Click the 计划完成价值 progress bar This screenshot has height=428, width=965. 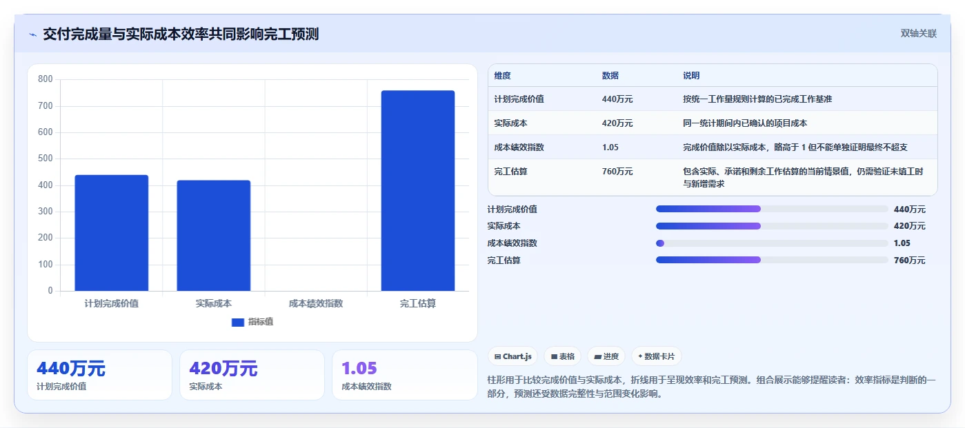point(772,209)
